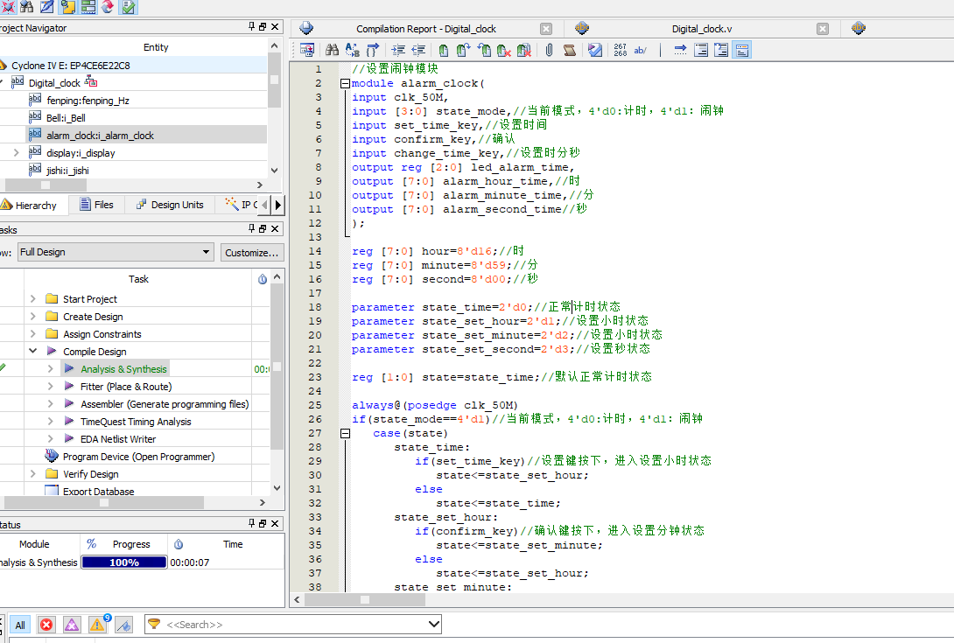Open the Pin Planner yellow icon

(67, 7)
